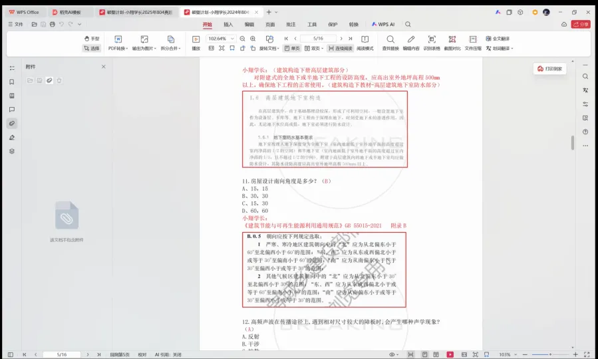Switch to the 批注 ribbon tab

pos(291,25)
